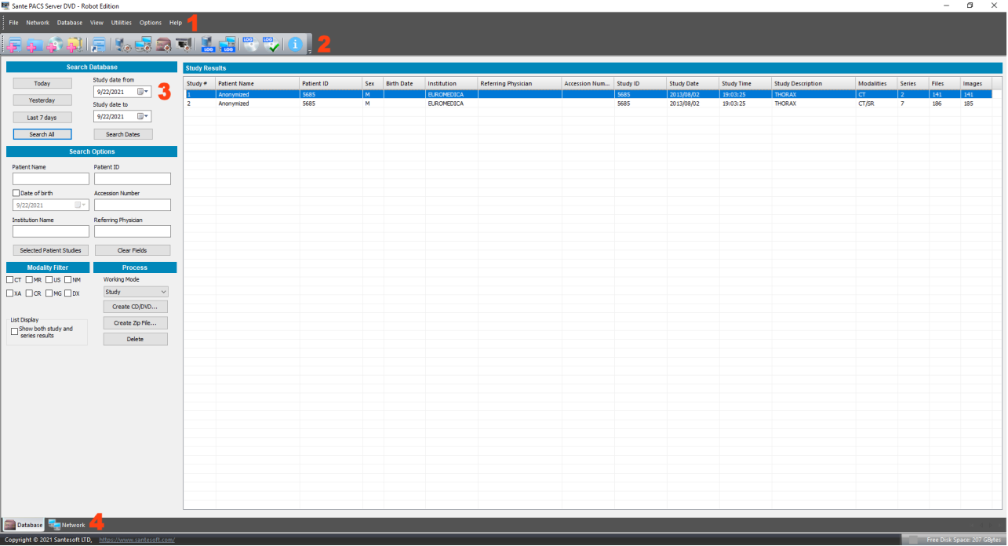
Task: Open the network settings monitors icon
Action: click(143, 45)
